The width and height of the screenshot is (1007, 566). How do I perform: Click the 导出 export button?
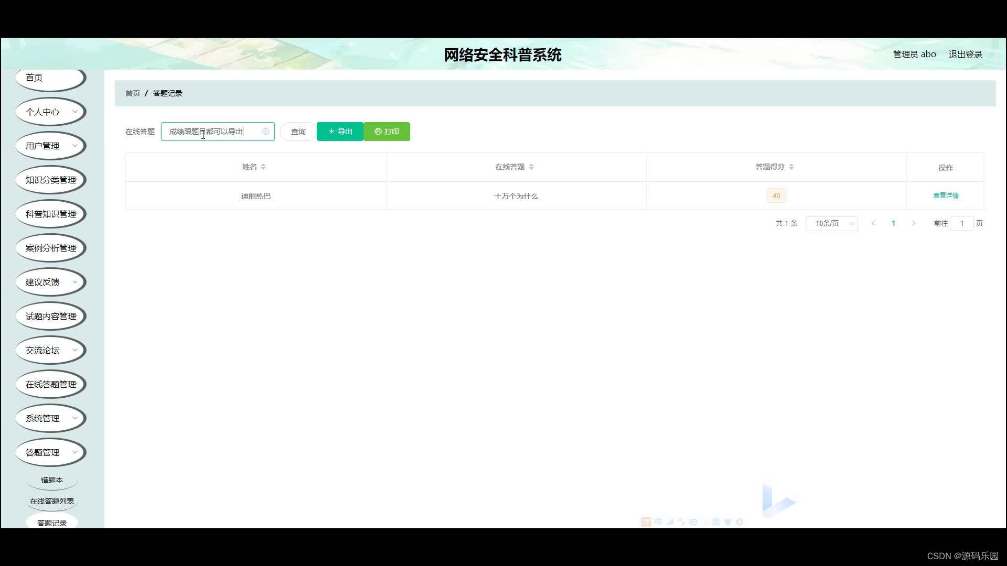340,132
